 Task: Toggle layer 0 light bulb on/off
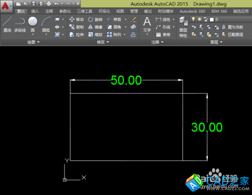coord(194,20)
